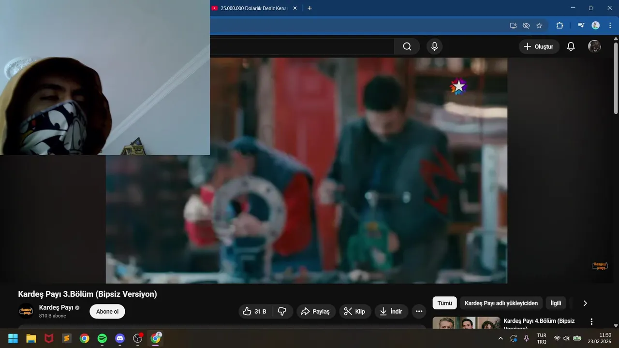Image resolution: width=619 pixels, height=348 pixels.
Task: Start voice search with the microphone
Action: [x=434, y=46]
